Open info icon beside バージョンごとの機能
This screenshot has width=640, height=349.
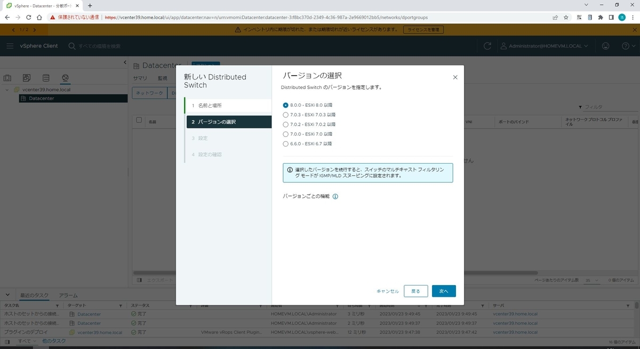[x=335, y=196]
